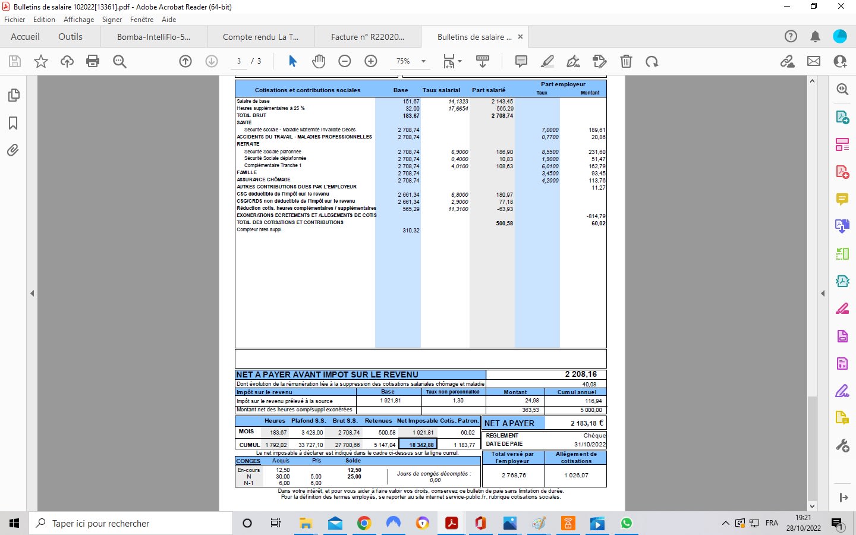This screenshot has width=856, height=535.
Task: Click the print icon in the toolbar
Action: pyautogui.click(x=93, y=61)
